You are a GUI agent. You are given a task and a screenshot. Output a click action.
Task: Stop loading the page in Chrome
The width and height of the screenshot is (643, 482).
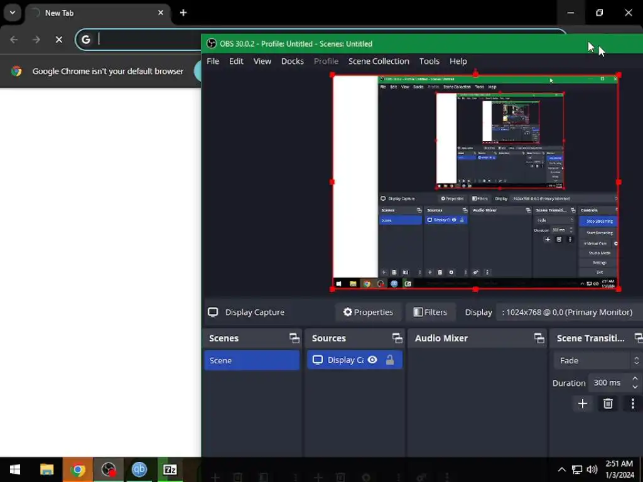coord(59,40)
